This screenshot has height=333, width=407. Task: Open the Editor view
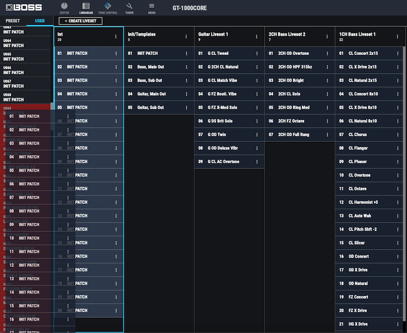click(64, 8)
